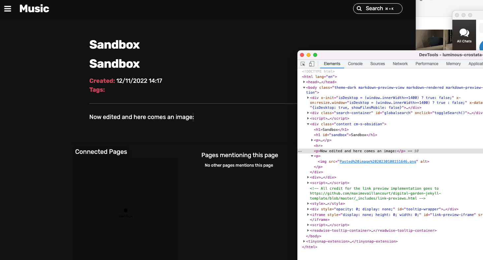Click the magnifier icon in the Search bar
The height and width of the screenshot is (260, 483).
359,9
